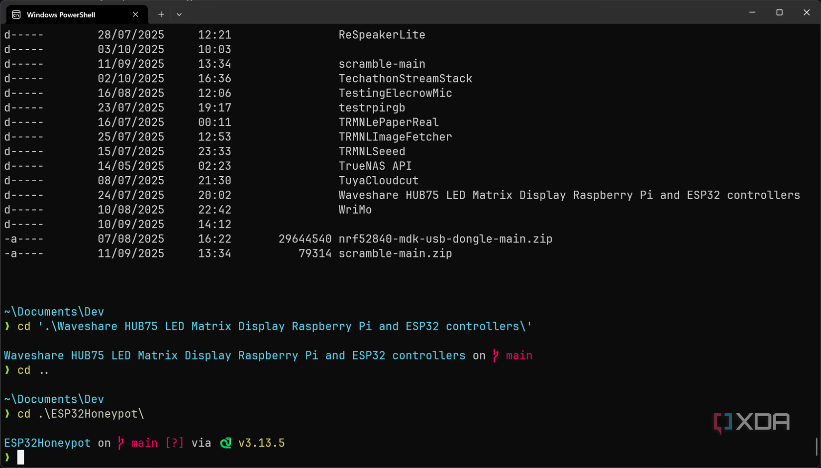Click the blinking terminal cursor

tap(21, 457)
